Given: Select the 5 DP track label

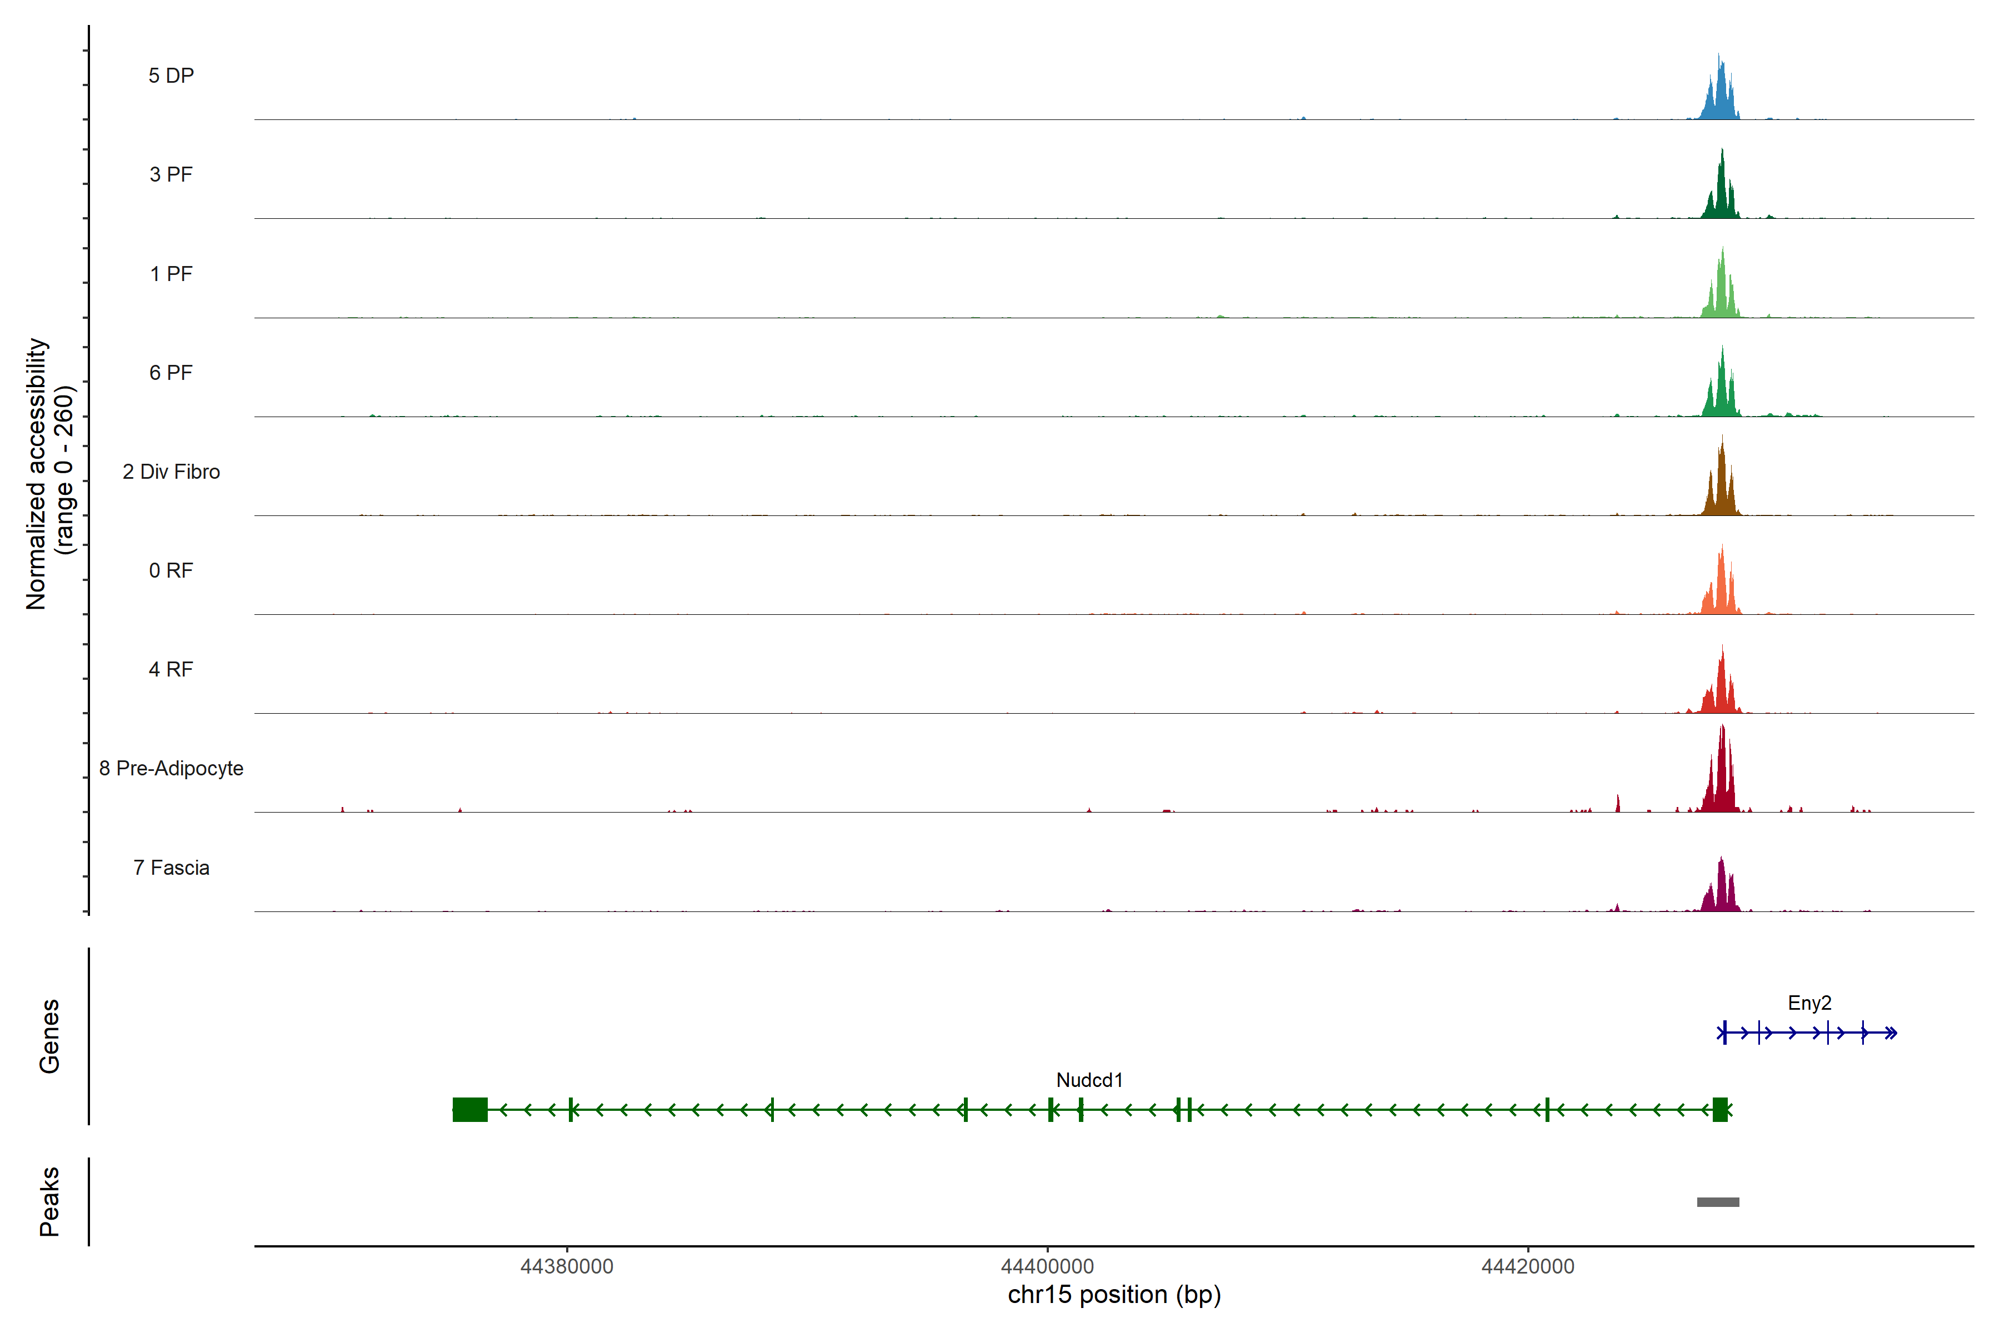Looking at the screenshot, I should [171, 76].
